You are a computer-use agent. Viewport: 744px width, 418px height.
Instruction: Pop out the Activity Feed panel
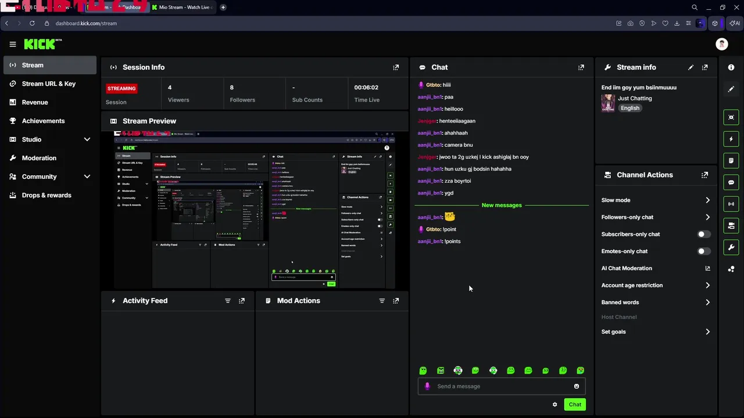tap(242, 301)
